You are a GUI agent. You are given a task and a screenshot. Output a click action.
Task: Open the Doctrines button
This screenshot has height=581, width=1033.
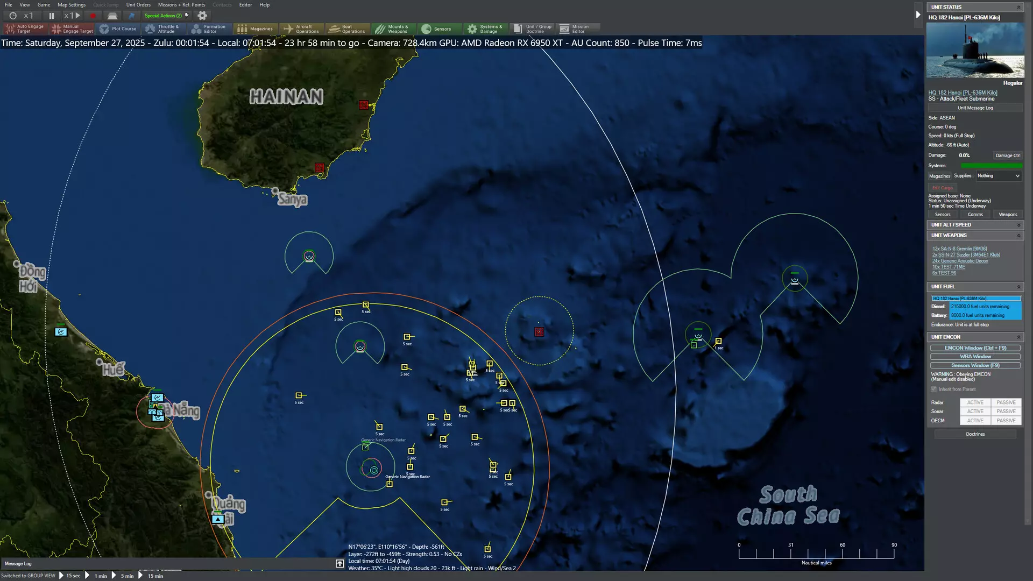(x=975, y=434)
